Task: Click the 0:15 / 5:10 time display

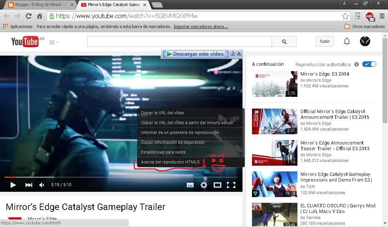Action: tap(61, 185)
